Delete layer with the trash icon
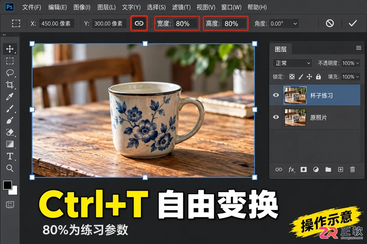367x244 pixels. (353, 169)
